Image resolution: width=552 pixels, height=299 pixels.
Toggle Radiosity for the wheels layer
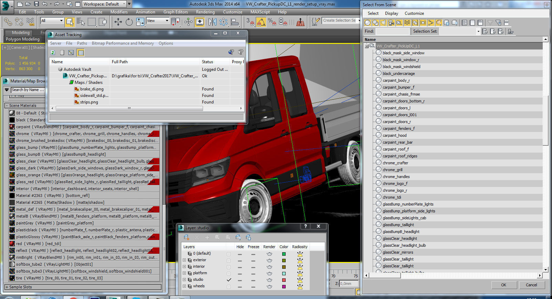click(300, 287)
